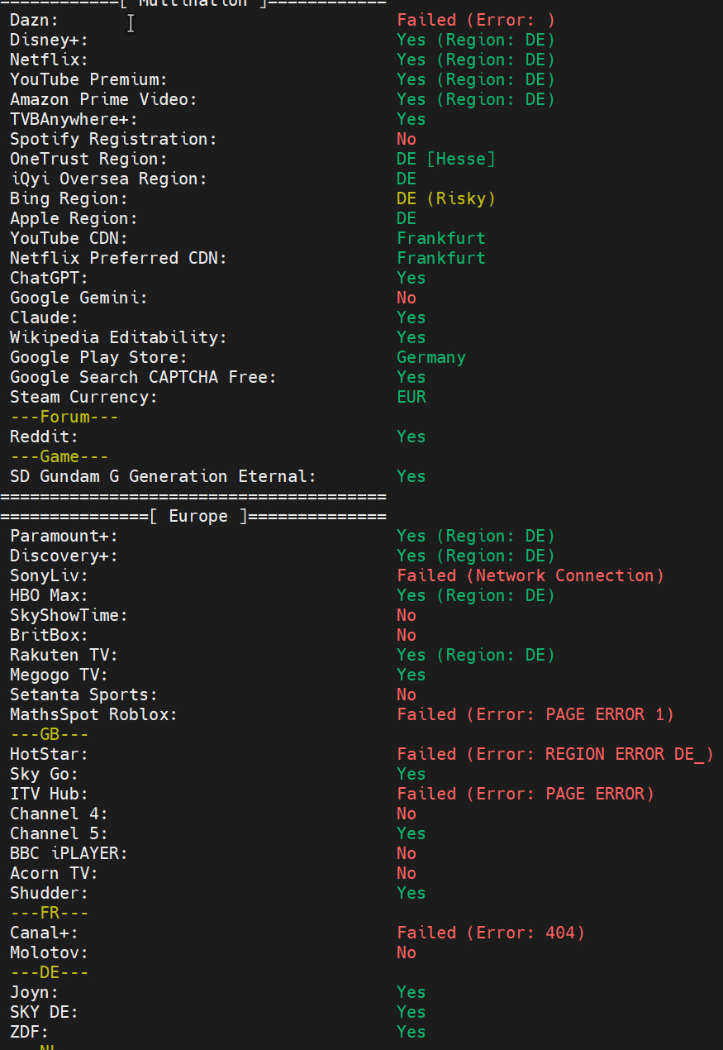Click SonyLiv 'Failed (Network Connection)' message
The height and width of the screenshot is (1050, 723).
point(530,575)
